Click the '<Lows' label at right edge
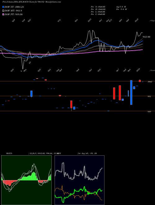Screen dimensions: 155x205 click(152, 70)
